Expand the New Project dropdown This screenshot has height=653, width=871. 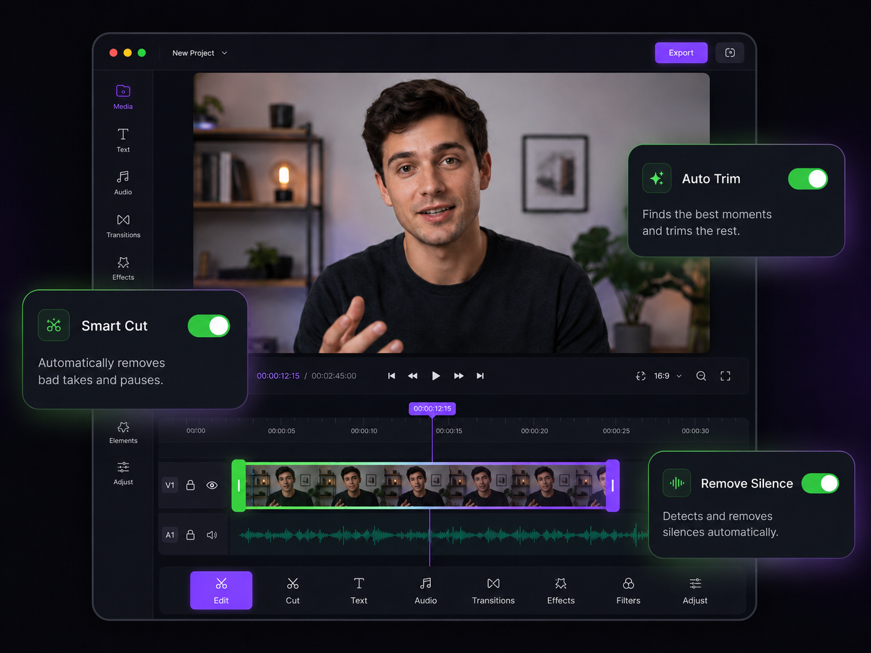pyautogui.click(x=200, y=53)
